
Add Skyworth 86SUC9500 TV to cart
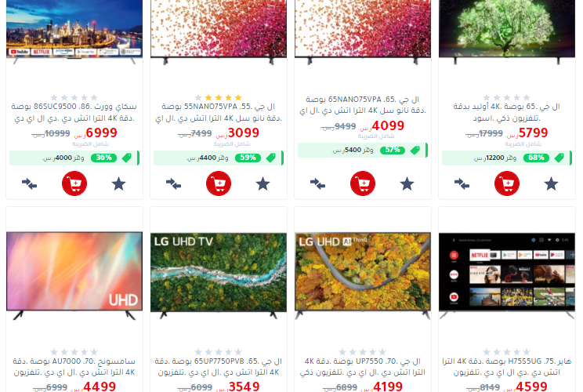74,183
